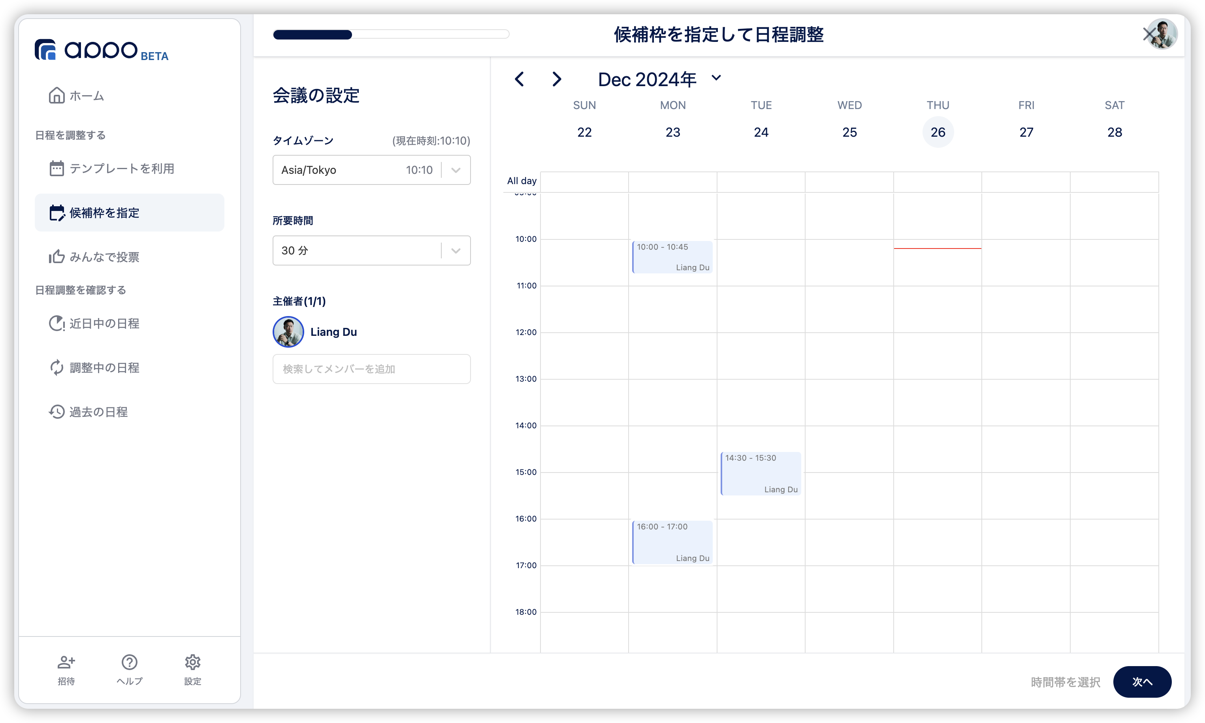Open 近日中の日程 upcoming schedule icon
The width and height of the screenshot is (1205, 723).
tap(56, 324)
